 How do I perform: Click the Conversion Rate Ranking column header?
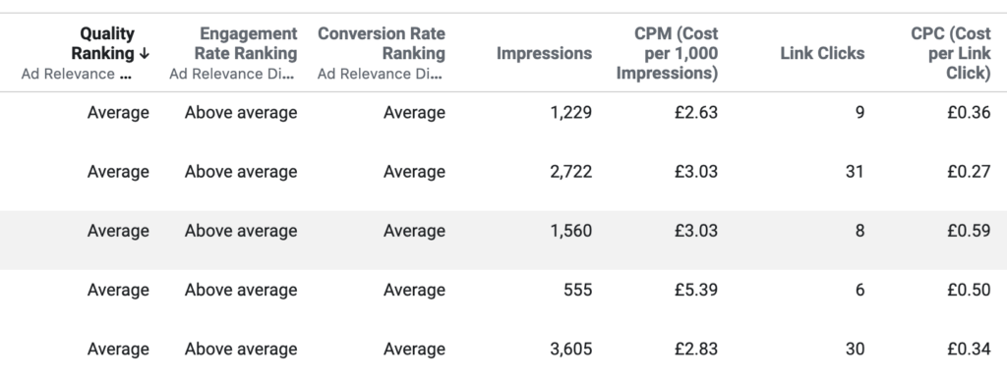point(382,43)
